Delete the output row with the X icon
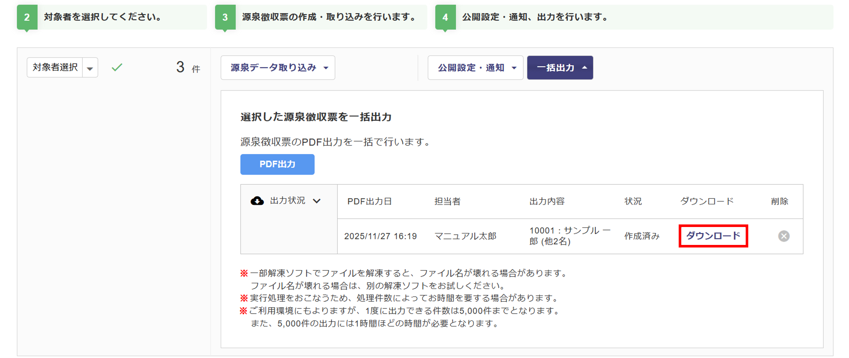The height and width of the screenshot is (358, 849). (x=783, y=236)
